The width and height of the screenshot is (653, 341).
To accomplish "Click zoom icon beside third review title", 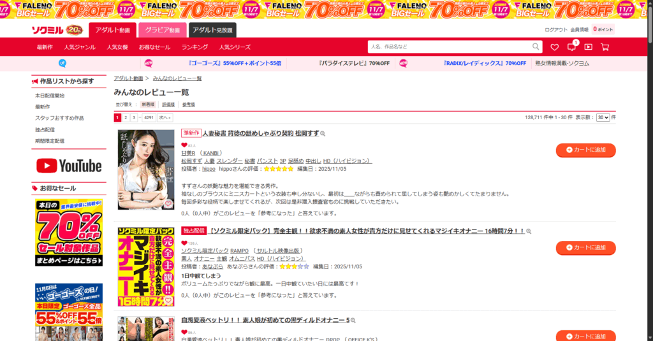I will [x=353, y=320].
